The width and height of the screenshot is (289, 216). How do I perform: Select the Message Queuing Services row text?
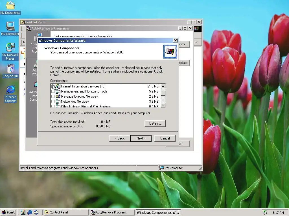79,96
